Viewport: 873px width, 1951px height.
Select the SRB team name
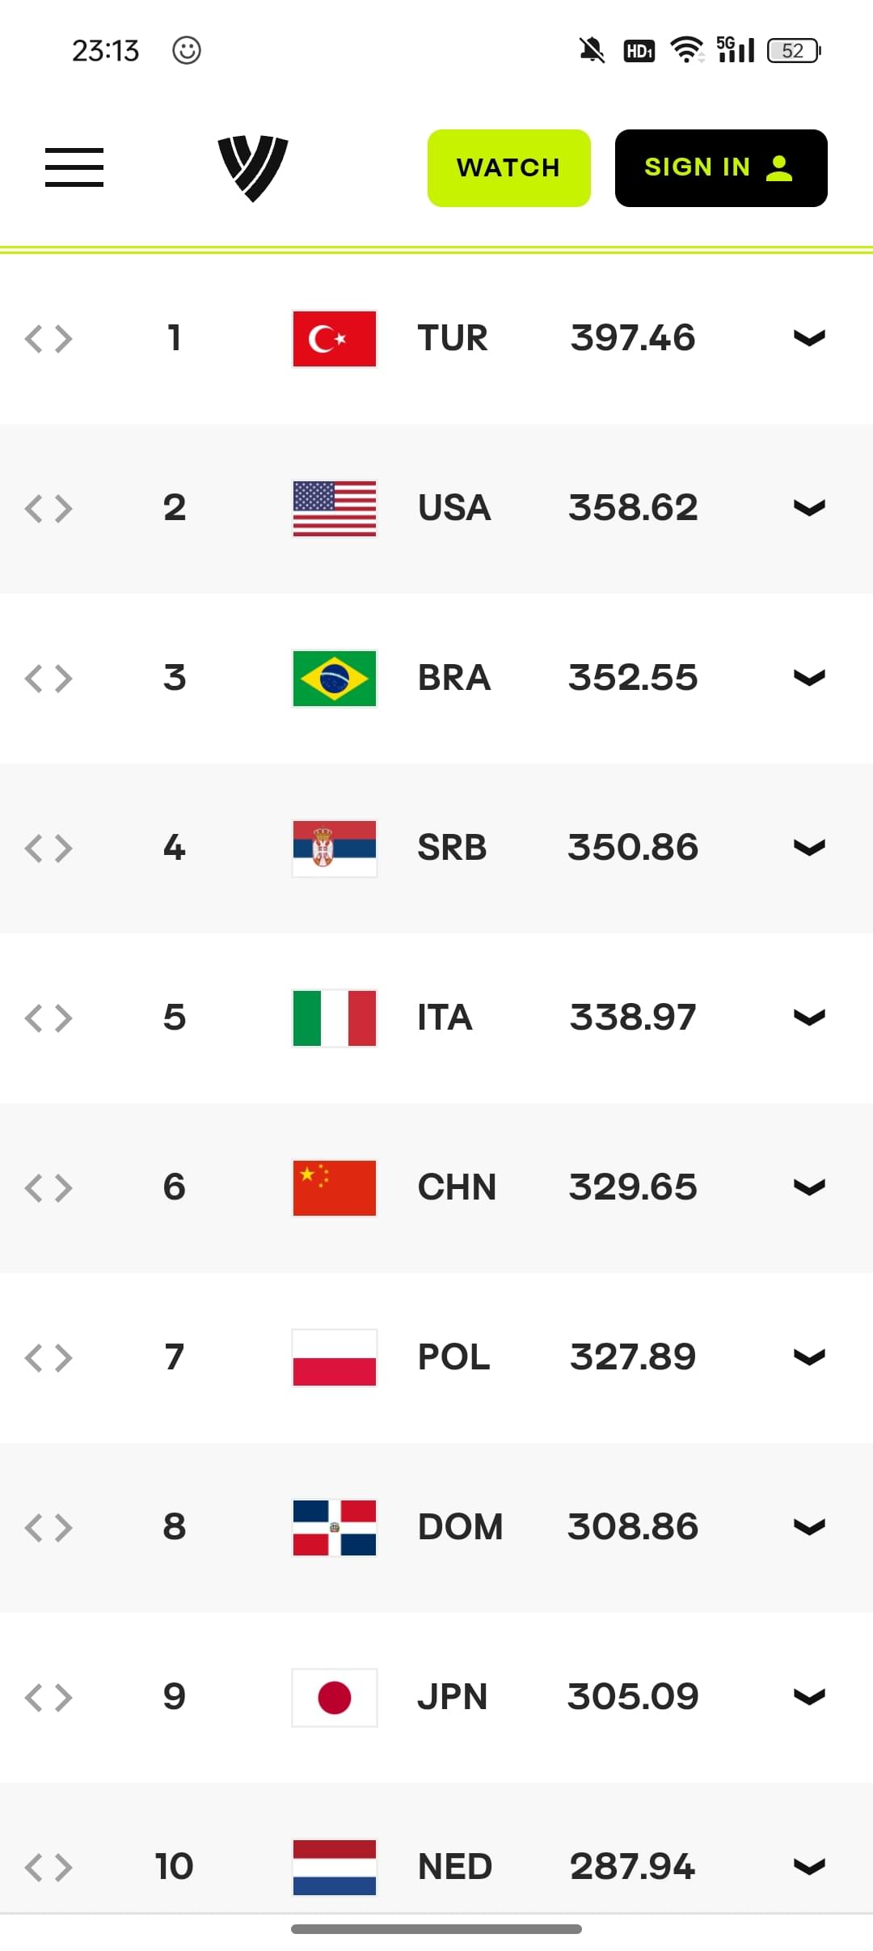452,848
